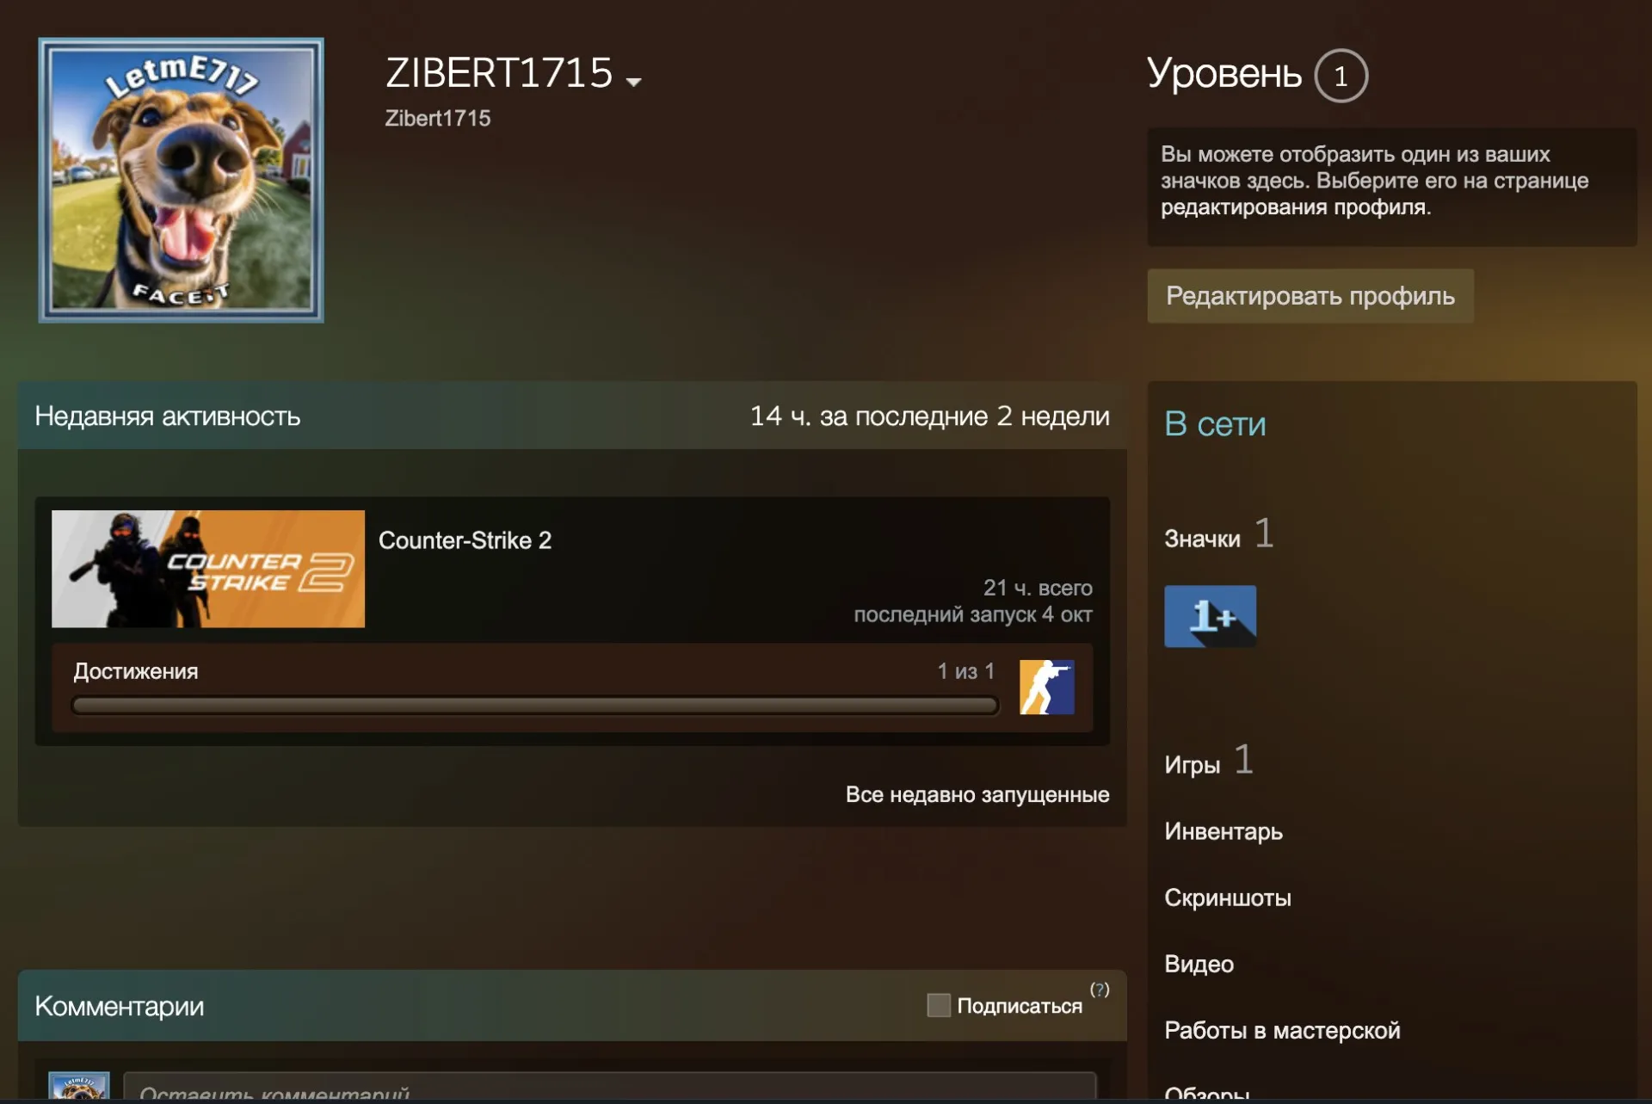Expand the ZIBERT1715 name history arrow
Viewport: 1652px width, 1104px height.
point(634,82)
